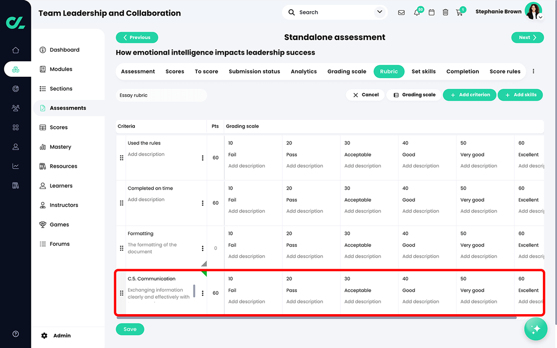Click the Grading scale button
The height and width of the screenshot is (348, 557).
coord(414,95)
